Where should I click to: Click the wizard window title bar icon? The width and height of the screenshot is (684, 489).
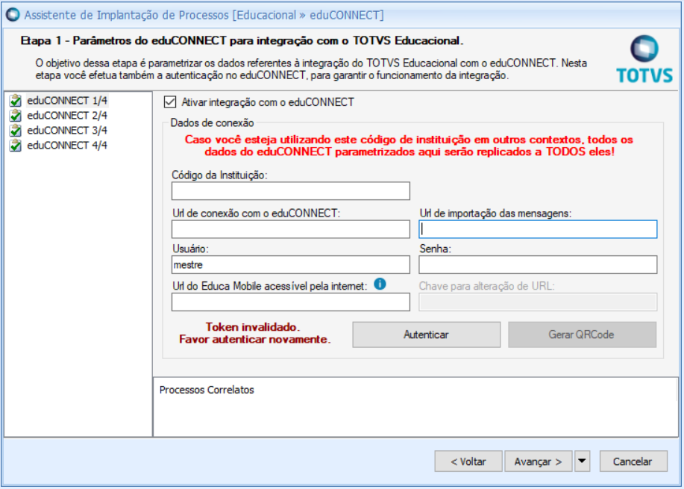tap(13, 14)
